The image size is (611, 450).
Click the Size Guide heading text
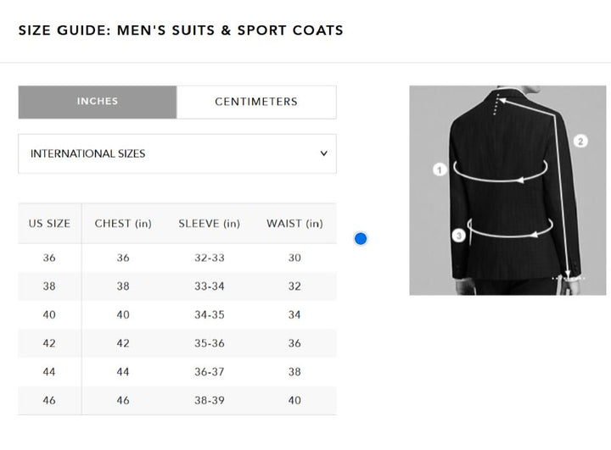[x=181, y=31]
